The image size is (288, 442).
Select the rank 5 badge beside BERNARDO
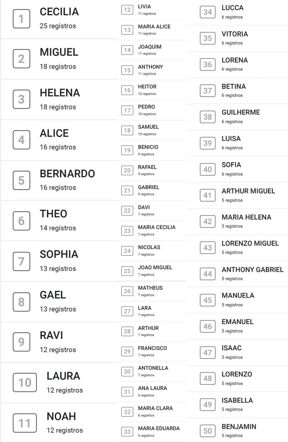coord(21,180)
